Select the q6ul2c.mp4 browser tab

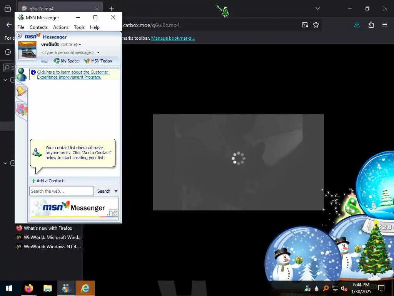[x=60, y=8]
